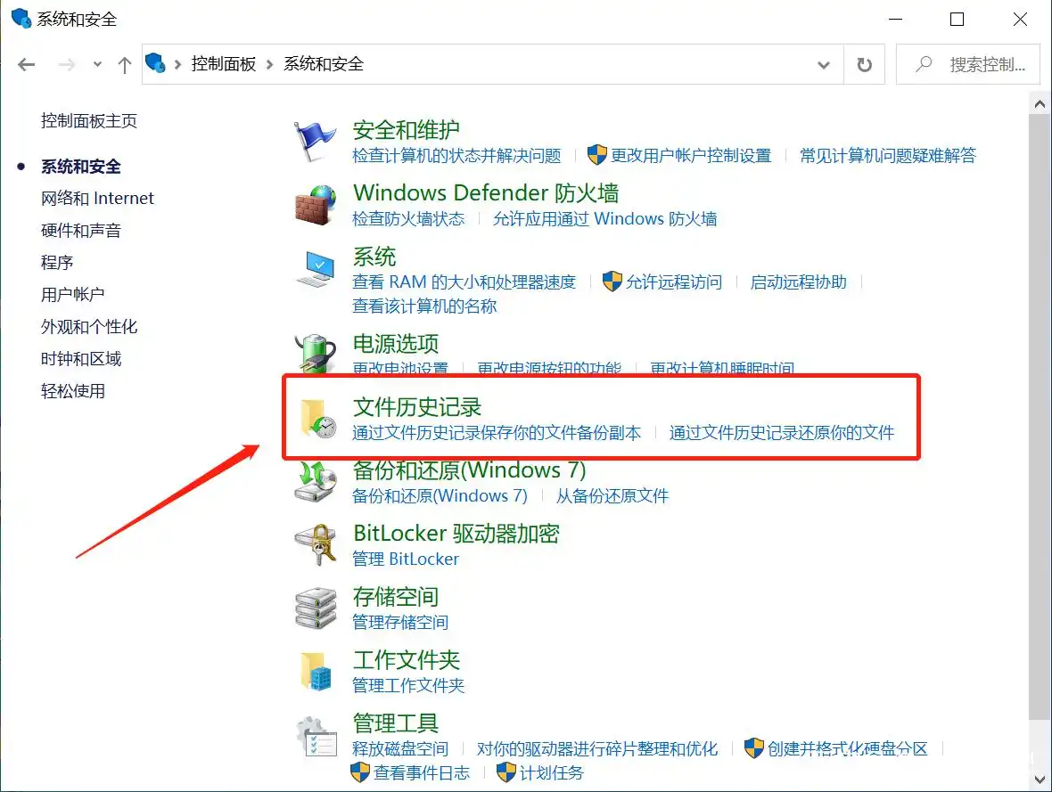Open 工作文件夹 via its folder icon
Viewport: 1052px width, 792px height.
(x=314, y=672)
